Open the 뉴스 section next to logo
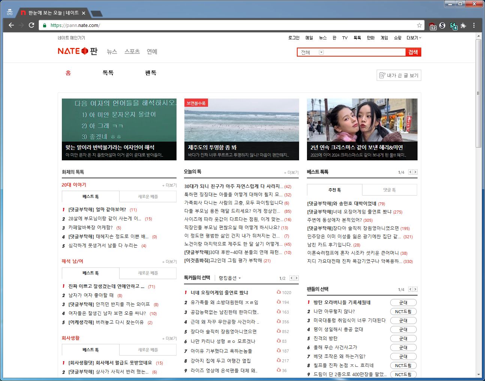 click(x=112, y=52)
